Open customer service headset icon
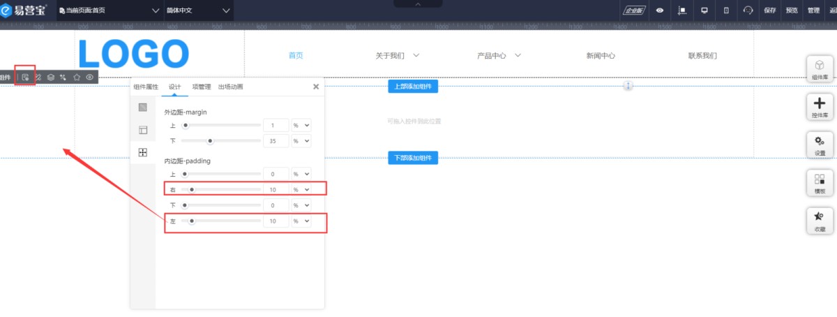Viewport: 837px width, 317px height. tap(748, 10)
